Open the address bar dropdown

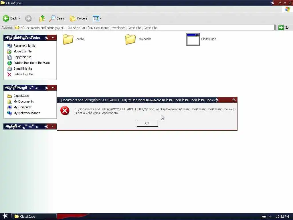click(x=275, y=27)
